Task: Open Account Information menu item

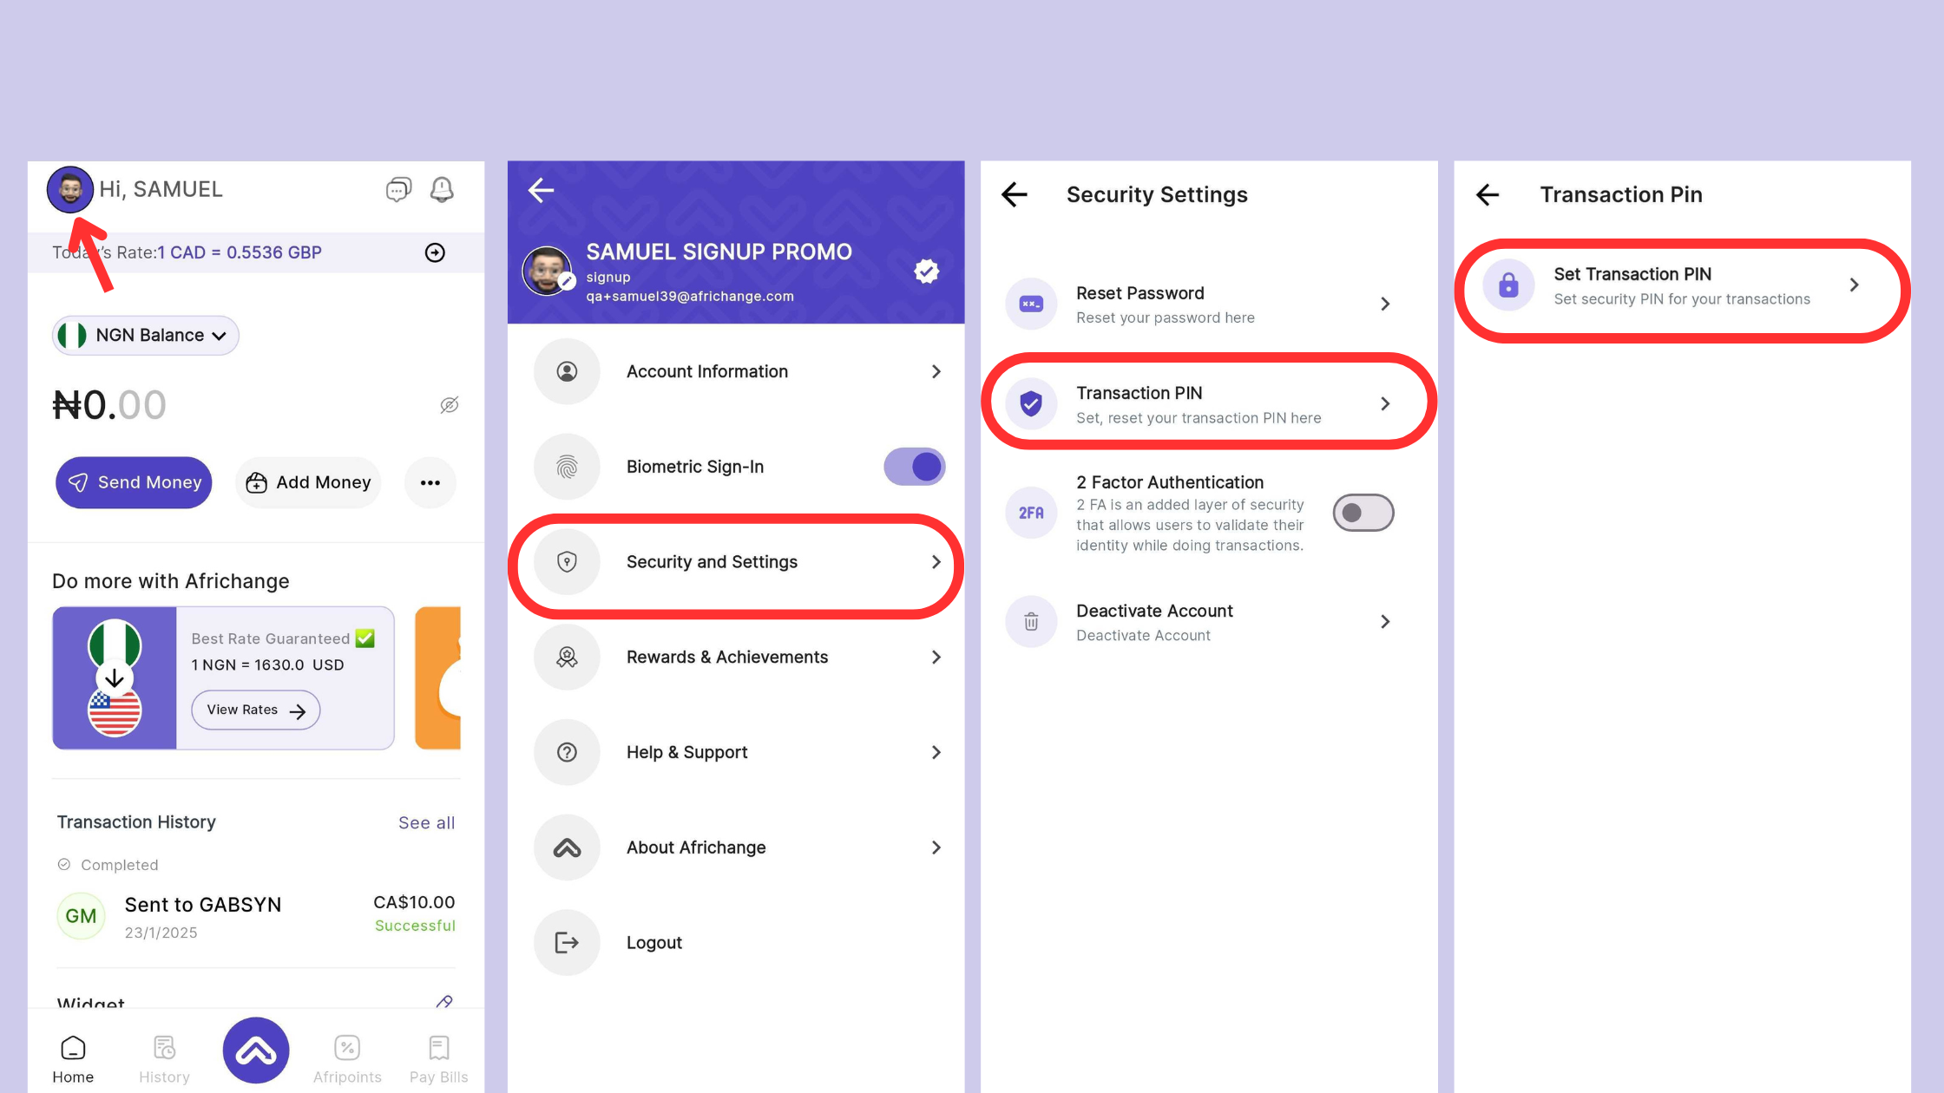Action: [736, 371]
